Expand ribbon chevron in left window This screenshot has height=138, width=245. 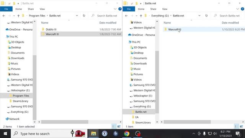(115, 9)
